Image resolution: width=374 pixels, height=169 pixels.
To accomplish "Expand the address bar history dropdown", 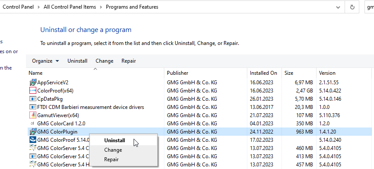I will click(x=338, y=7).
